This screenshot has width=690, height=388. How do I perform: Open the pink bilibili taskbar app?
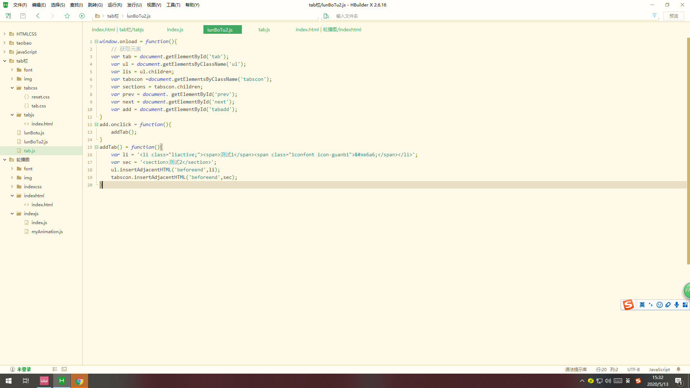point(44,381)
